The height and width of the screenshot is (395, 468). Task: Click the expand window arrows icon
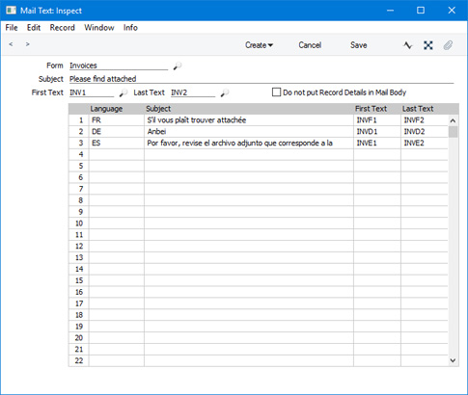coord(428,45)
